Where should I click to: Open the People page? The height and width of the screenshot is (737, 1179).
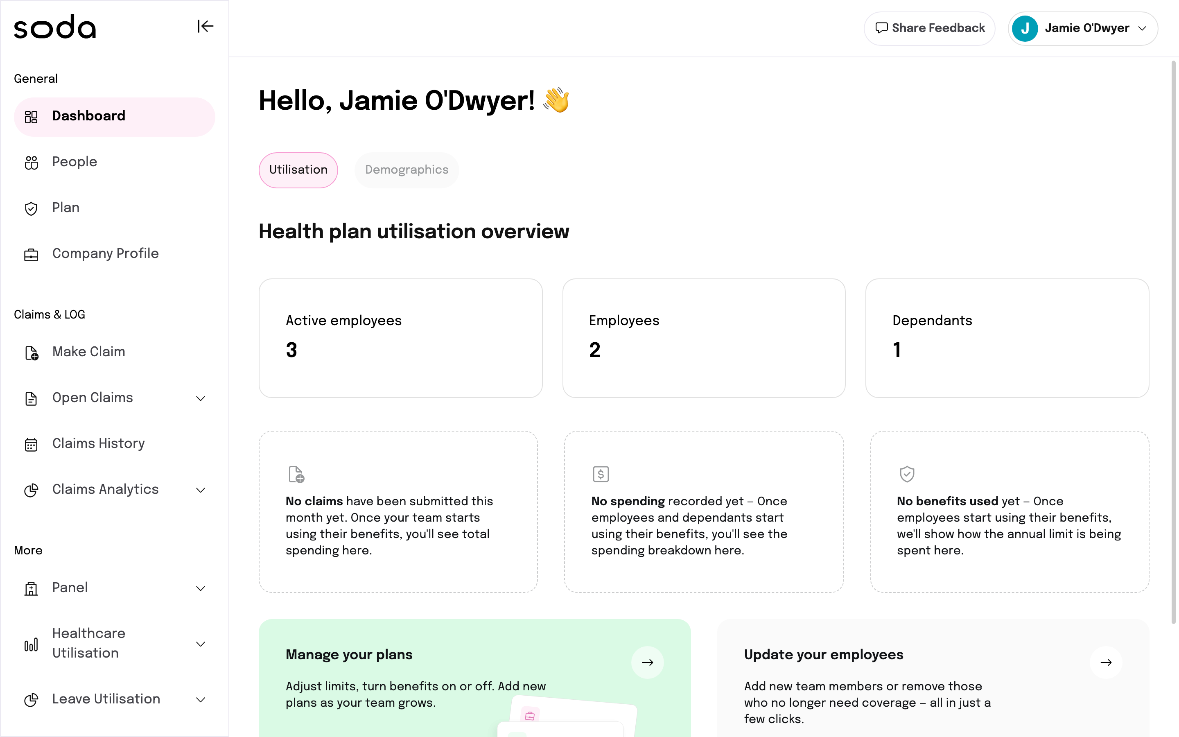point(115,162)
